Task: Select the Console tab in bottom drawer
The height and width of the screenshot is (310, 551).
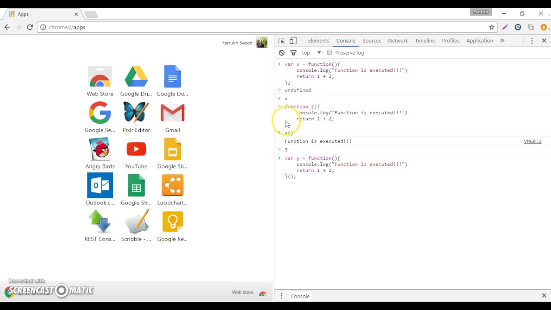Action: pos(300,296)
